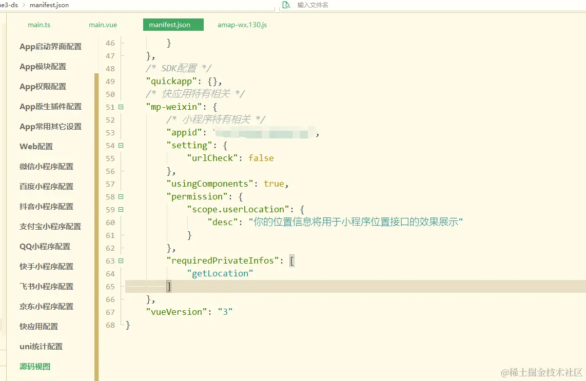Click the 小程序特有相关 comment
The height and width of the screenshot is (381, 586).
click(x=216, y=119)
